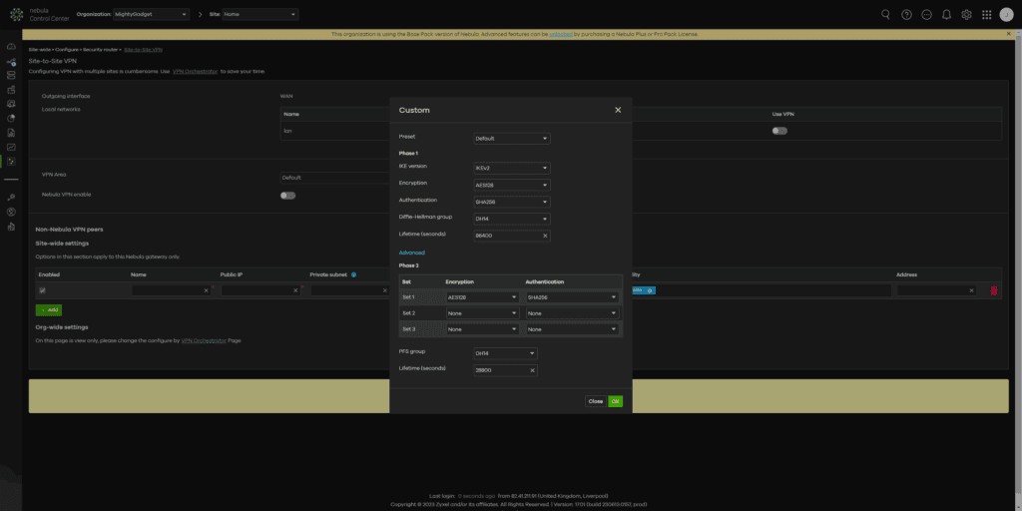Screen dimensions: 1022x511
Task: Dismiss the Custom dialog with X
Action: click(618, 110)
